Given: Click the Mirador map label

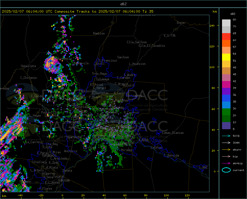Looking at the screenshot, I should 127,150.
